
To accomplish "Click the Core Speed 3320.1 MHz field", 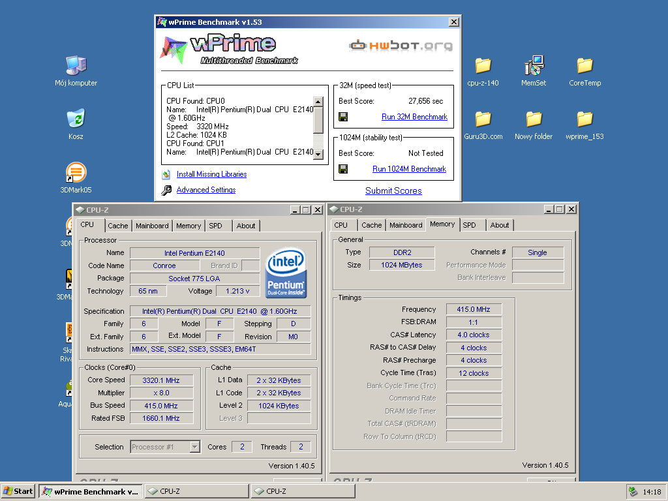I will tap(162, 380).
